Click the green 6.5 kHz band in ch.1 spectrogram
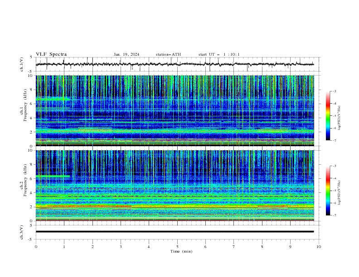The width and height of the screenshot is (359, 277). pos(53,99)
